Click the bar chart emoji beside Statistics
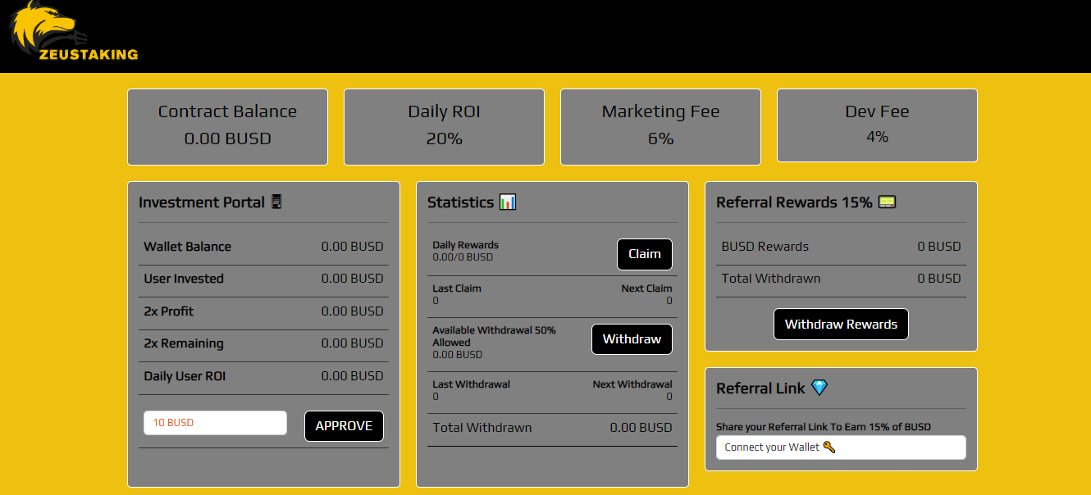1091x495 pixels. point(508,202)
